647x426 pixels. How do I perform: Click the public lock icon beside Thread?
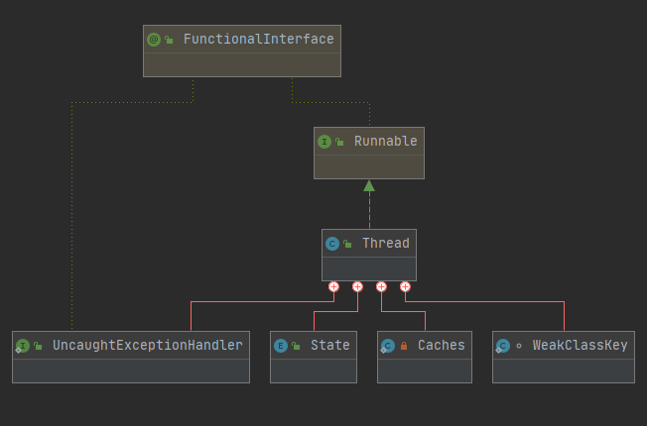pos(347,244)
